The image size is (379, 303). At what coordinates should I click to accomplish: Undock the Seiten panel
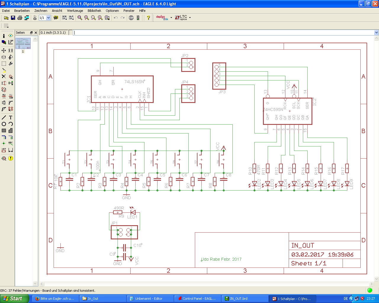[31, 33]
